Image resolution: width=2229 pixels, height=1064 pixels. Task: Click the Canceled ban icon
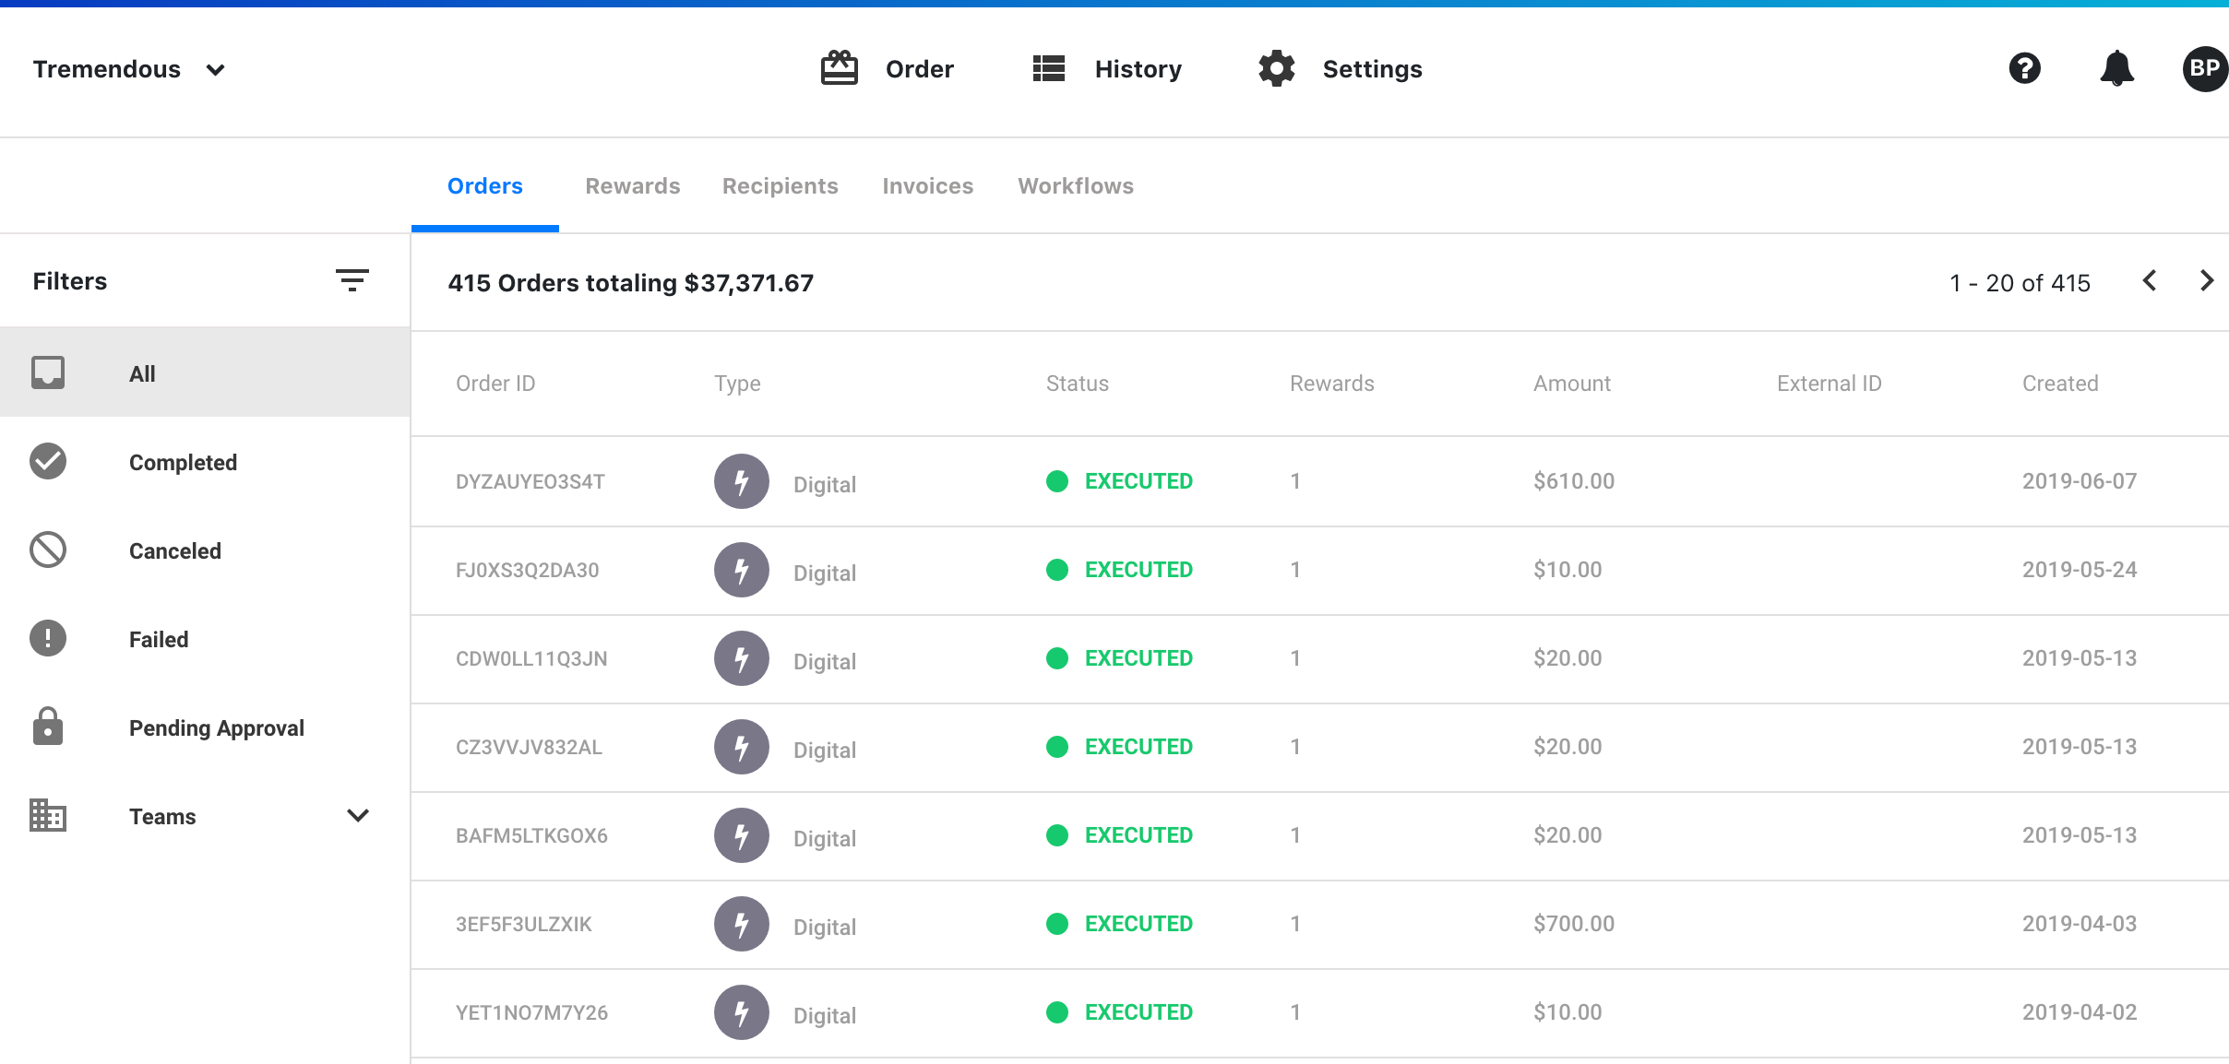(x=48, y=550)
